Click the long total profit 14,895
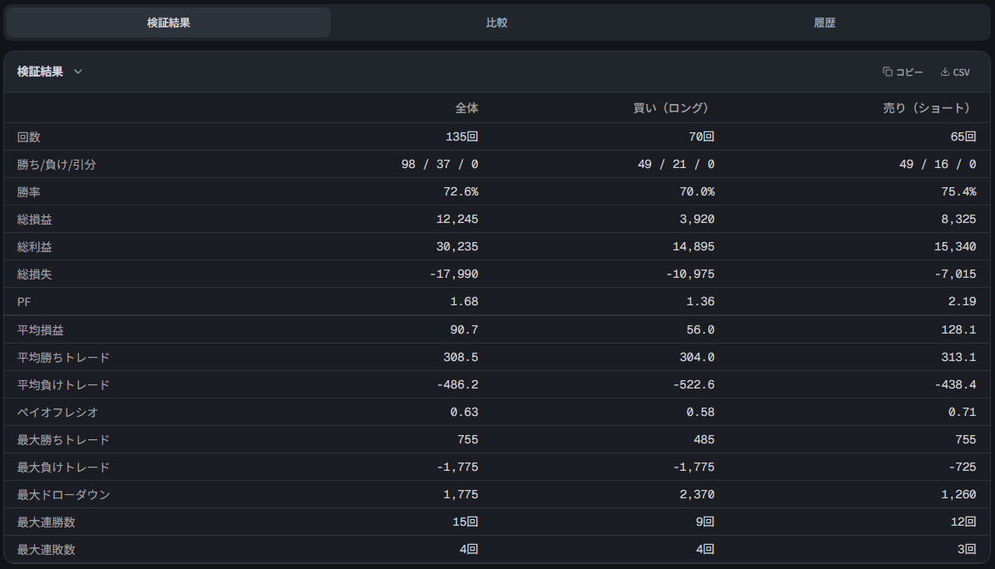Image resolution: width=995 pixels, height=569 pixels. click(693, 246)
